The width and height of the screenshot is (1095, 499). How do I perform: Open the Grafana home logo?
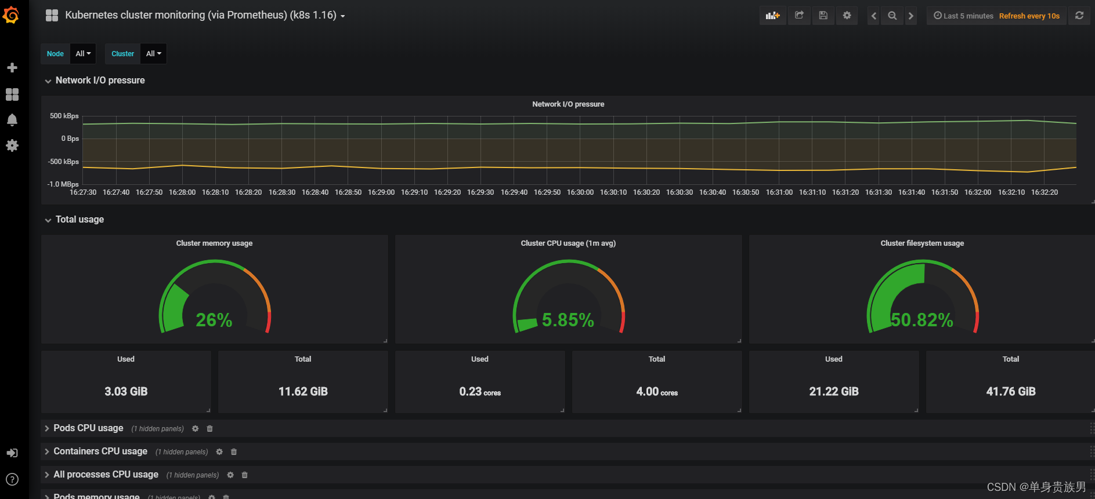click(x=11, y=16)
